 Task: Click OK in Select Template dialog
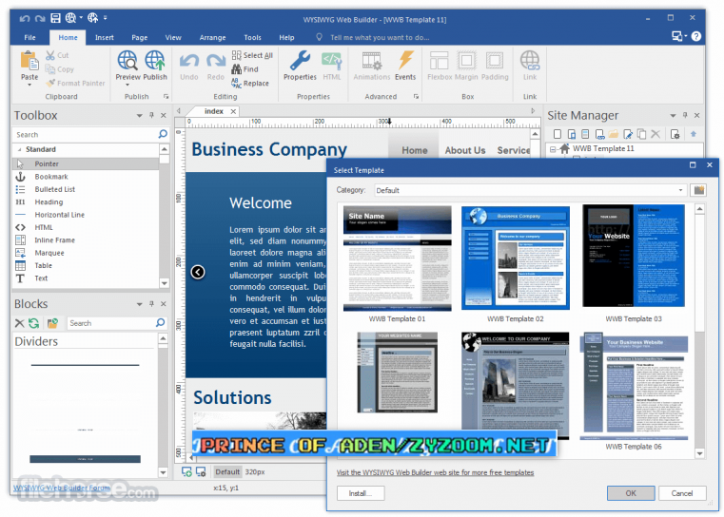(x=631, y=493)
